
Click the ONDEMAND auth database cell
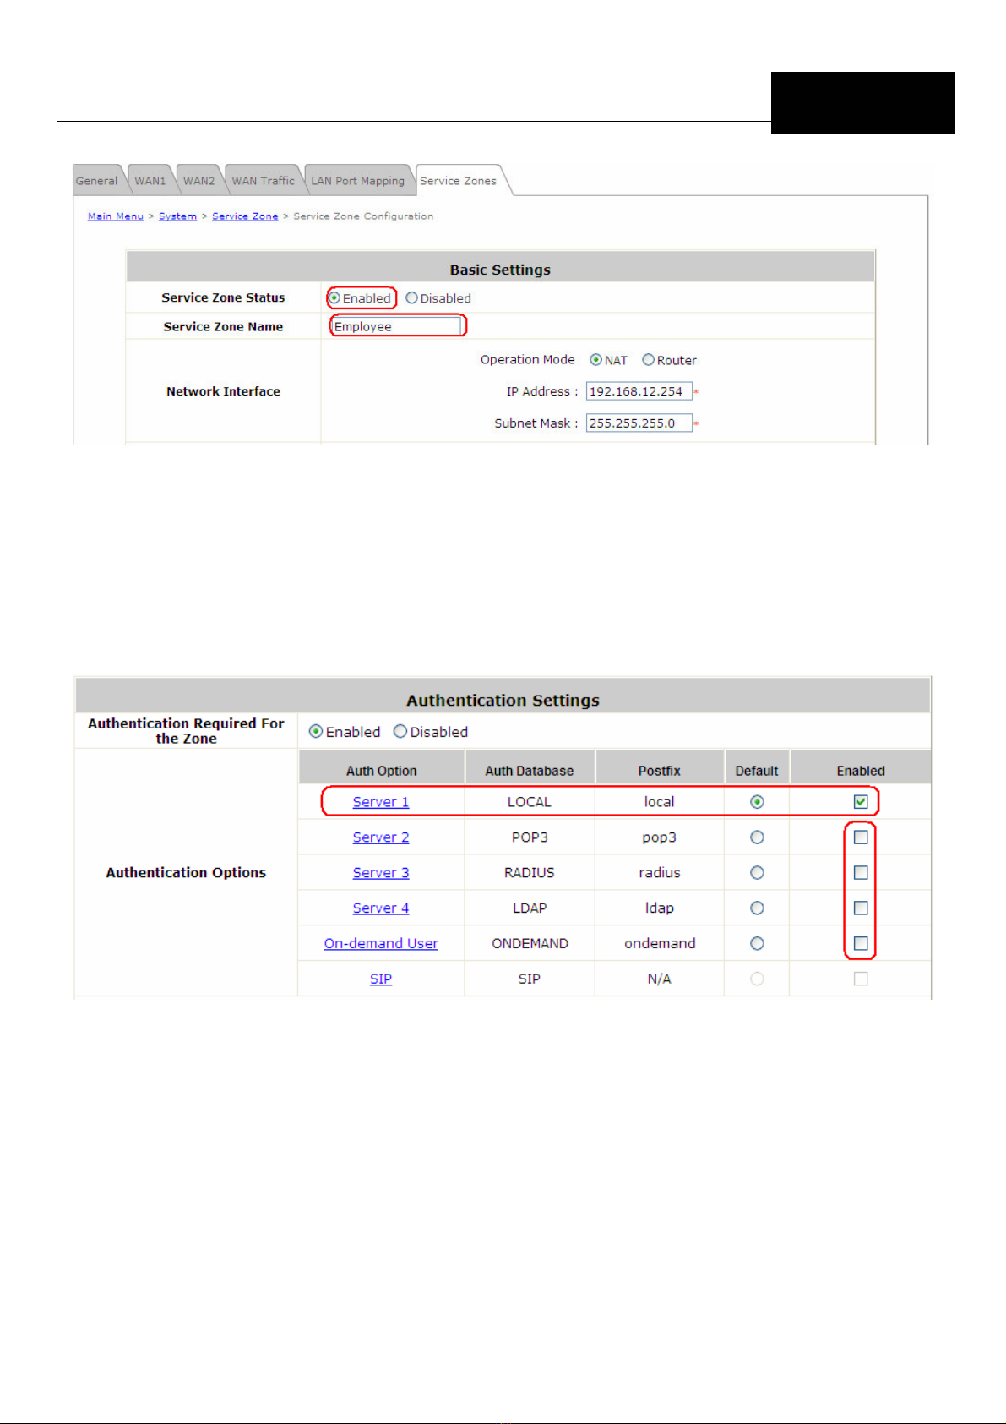[x=530, y=944]
